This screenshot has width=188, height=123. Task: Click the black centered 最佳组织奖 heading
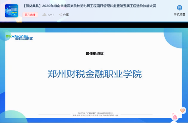coord(95,54)
